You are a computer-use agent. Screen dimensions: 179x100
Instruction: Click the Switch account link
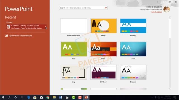157,12
